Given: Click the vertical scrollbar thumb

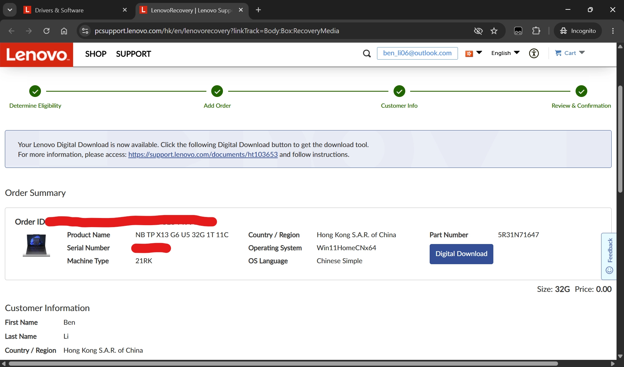Looking at the screenshot, I should click(620, 139).
